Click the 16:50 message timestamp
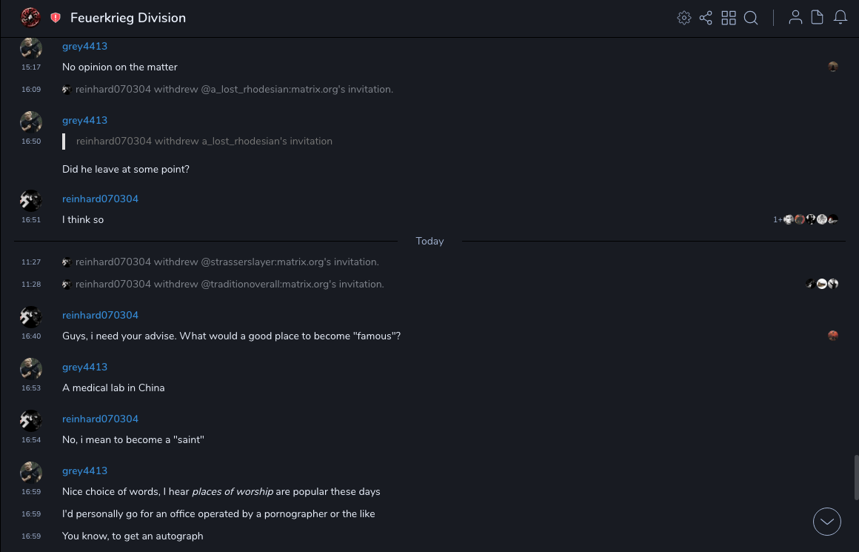 [x=31, y=141]
